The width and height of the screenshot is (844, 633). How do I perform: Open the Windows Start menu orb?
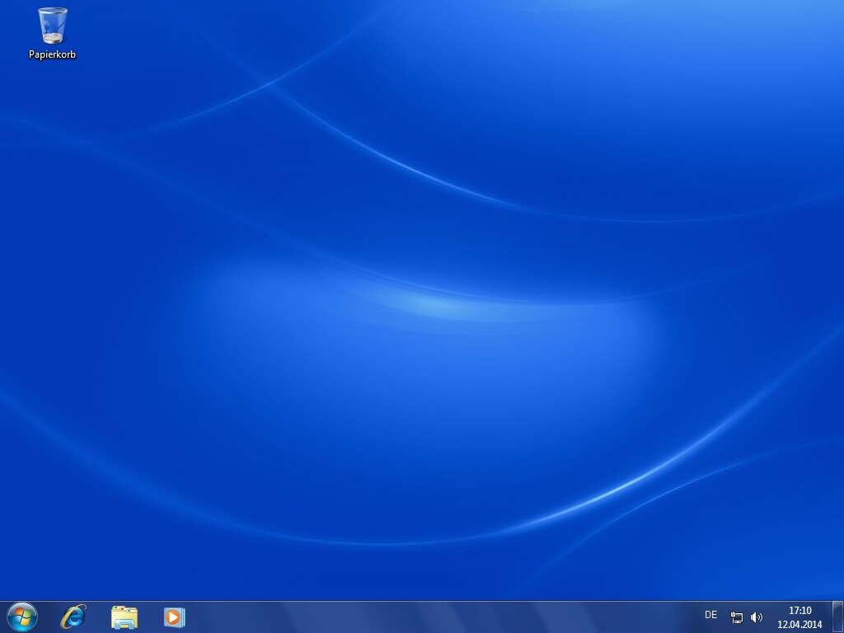[22, 617]
